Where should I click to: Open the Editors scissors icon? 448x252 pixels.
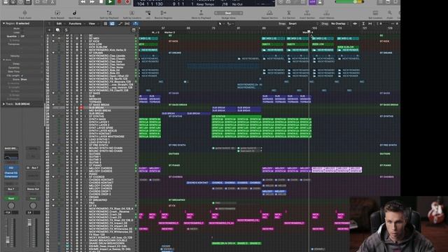tap(52, 2)
